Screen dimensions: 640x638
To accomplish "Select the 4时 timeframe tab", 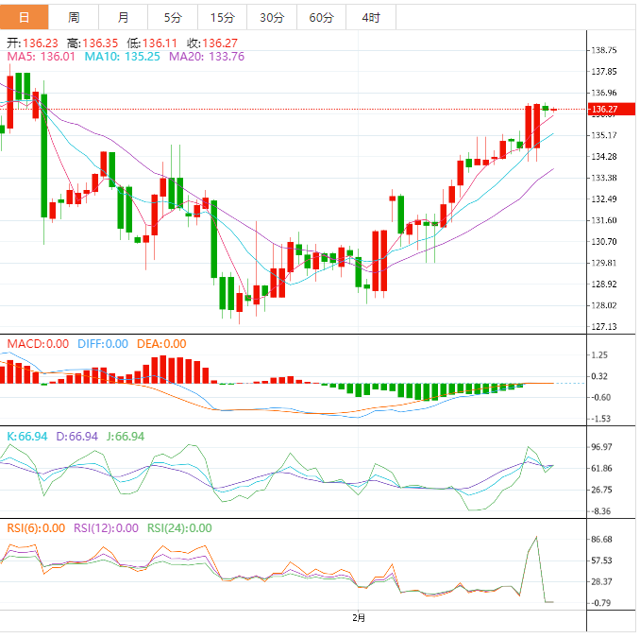I will pos(371,17).
